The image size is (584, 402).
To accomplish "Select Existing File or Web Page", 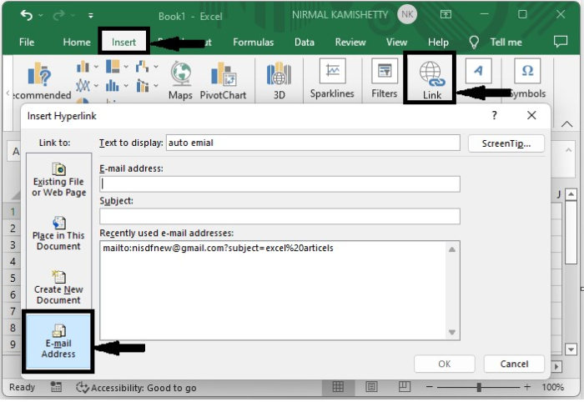I will 58,180.
